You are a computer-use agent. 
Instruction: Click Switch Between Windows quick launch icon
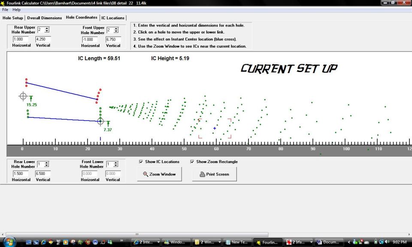[x=36, y=242]
